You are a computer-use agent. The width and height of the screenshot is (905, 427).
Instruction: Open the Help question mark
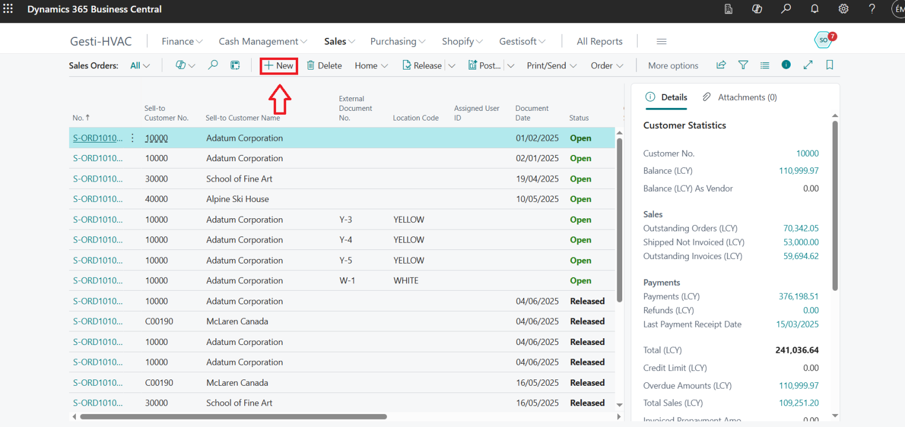click(x=872, y=9)
